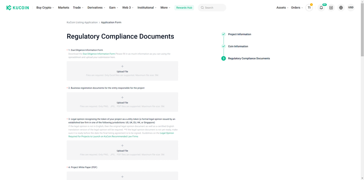The width and height of the screenshot is (364, 180).
Task: Select the Coin Information step
Action: point(238,46)
